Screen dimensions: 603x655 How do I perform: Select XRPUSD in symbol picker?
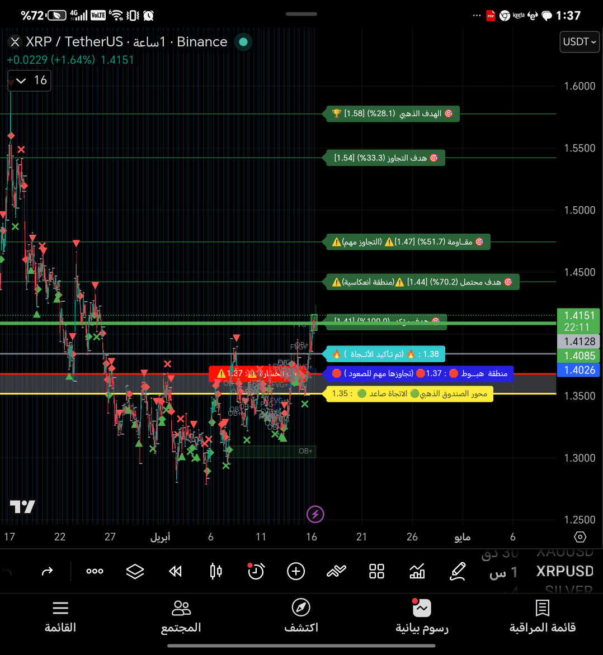click(564, 571)
